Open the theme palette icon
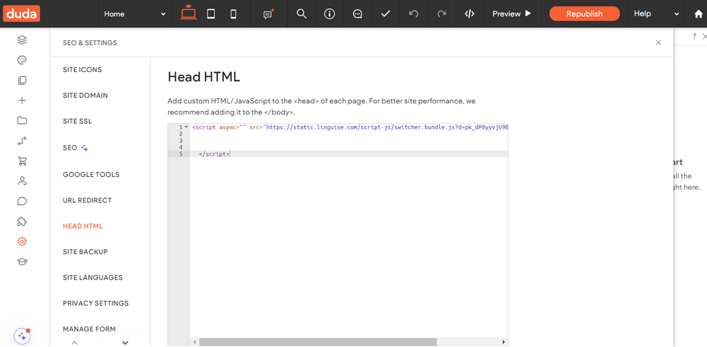This screenshot has width=707, height=347. [x=22, y=61]
